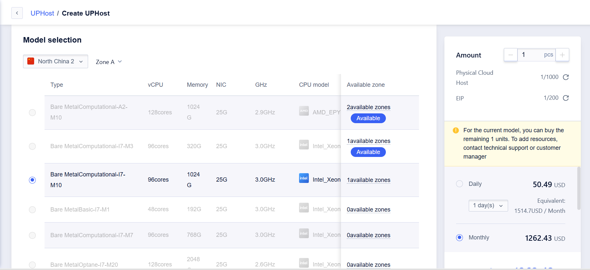Open the UPHost breadcrumb link
The height and width of the screenshot is (270, 590).
coord(42,13)
